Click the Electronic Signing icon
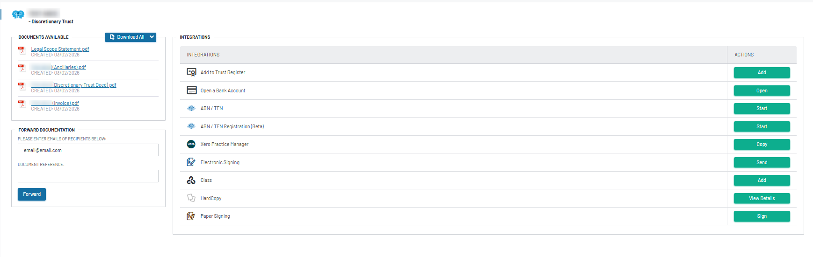 [x=191, y=162]
